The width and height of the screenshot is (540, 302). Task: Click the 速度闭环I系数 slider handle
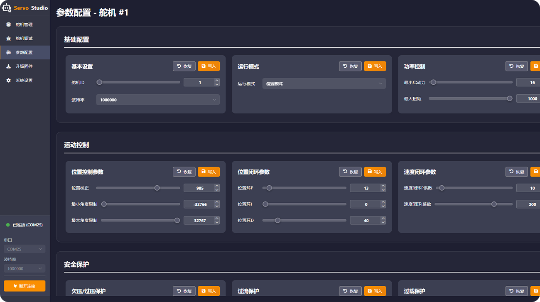(x=494, y=204)
